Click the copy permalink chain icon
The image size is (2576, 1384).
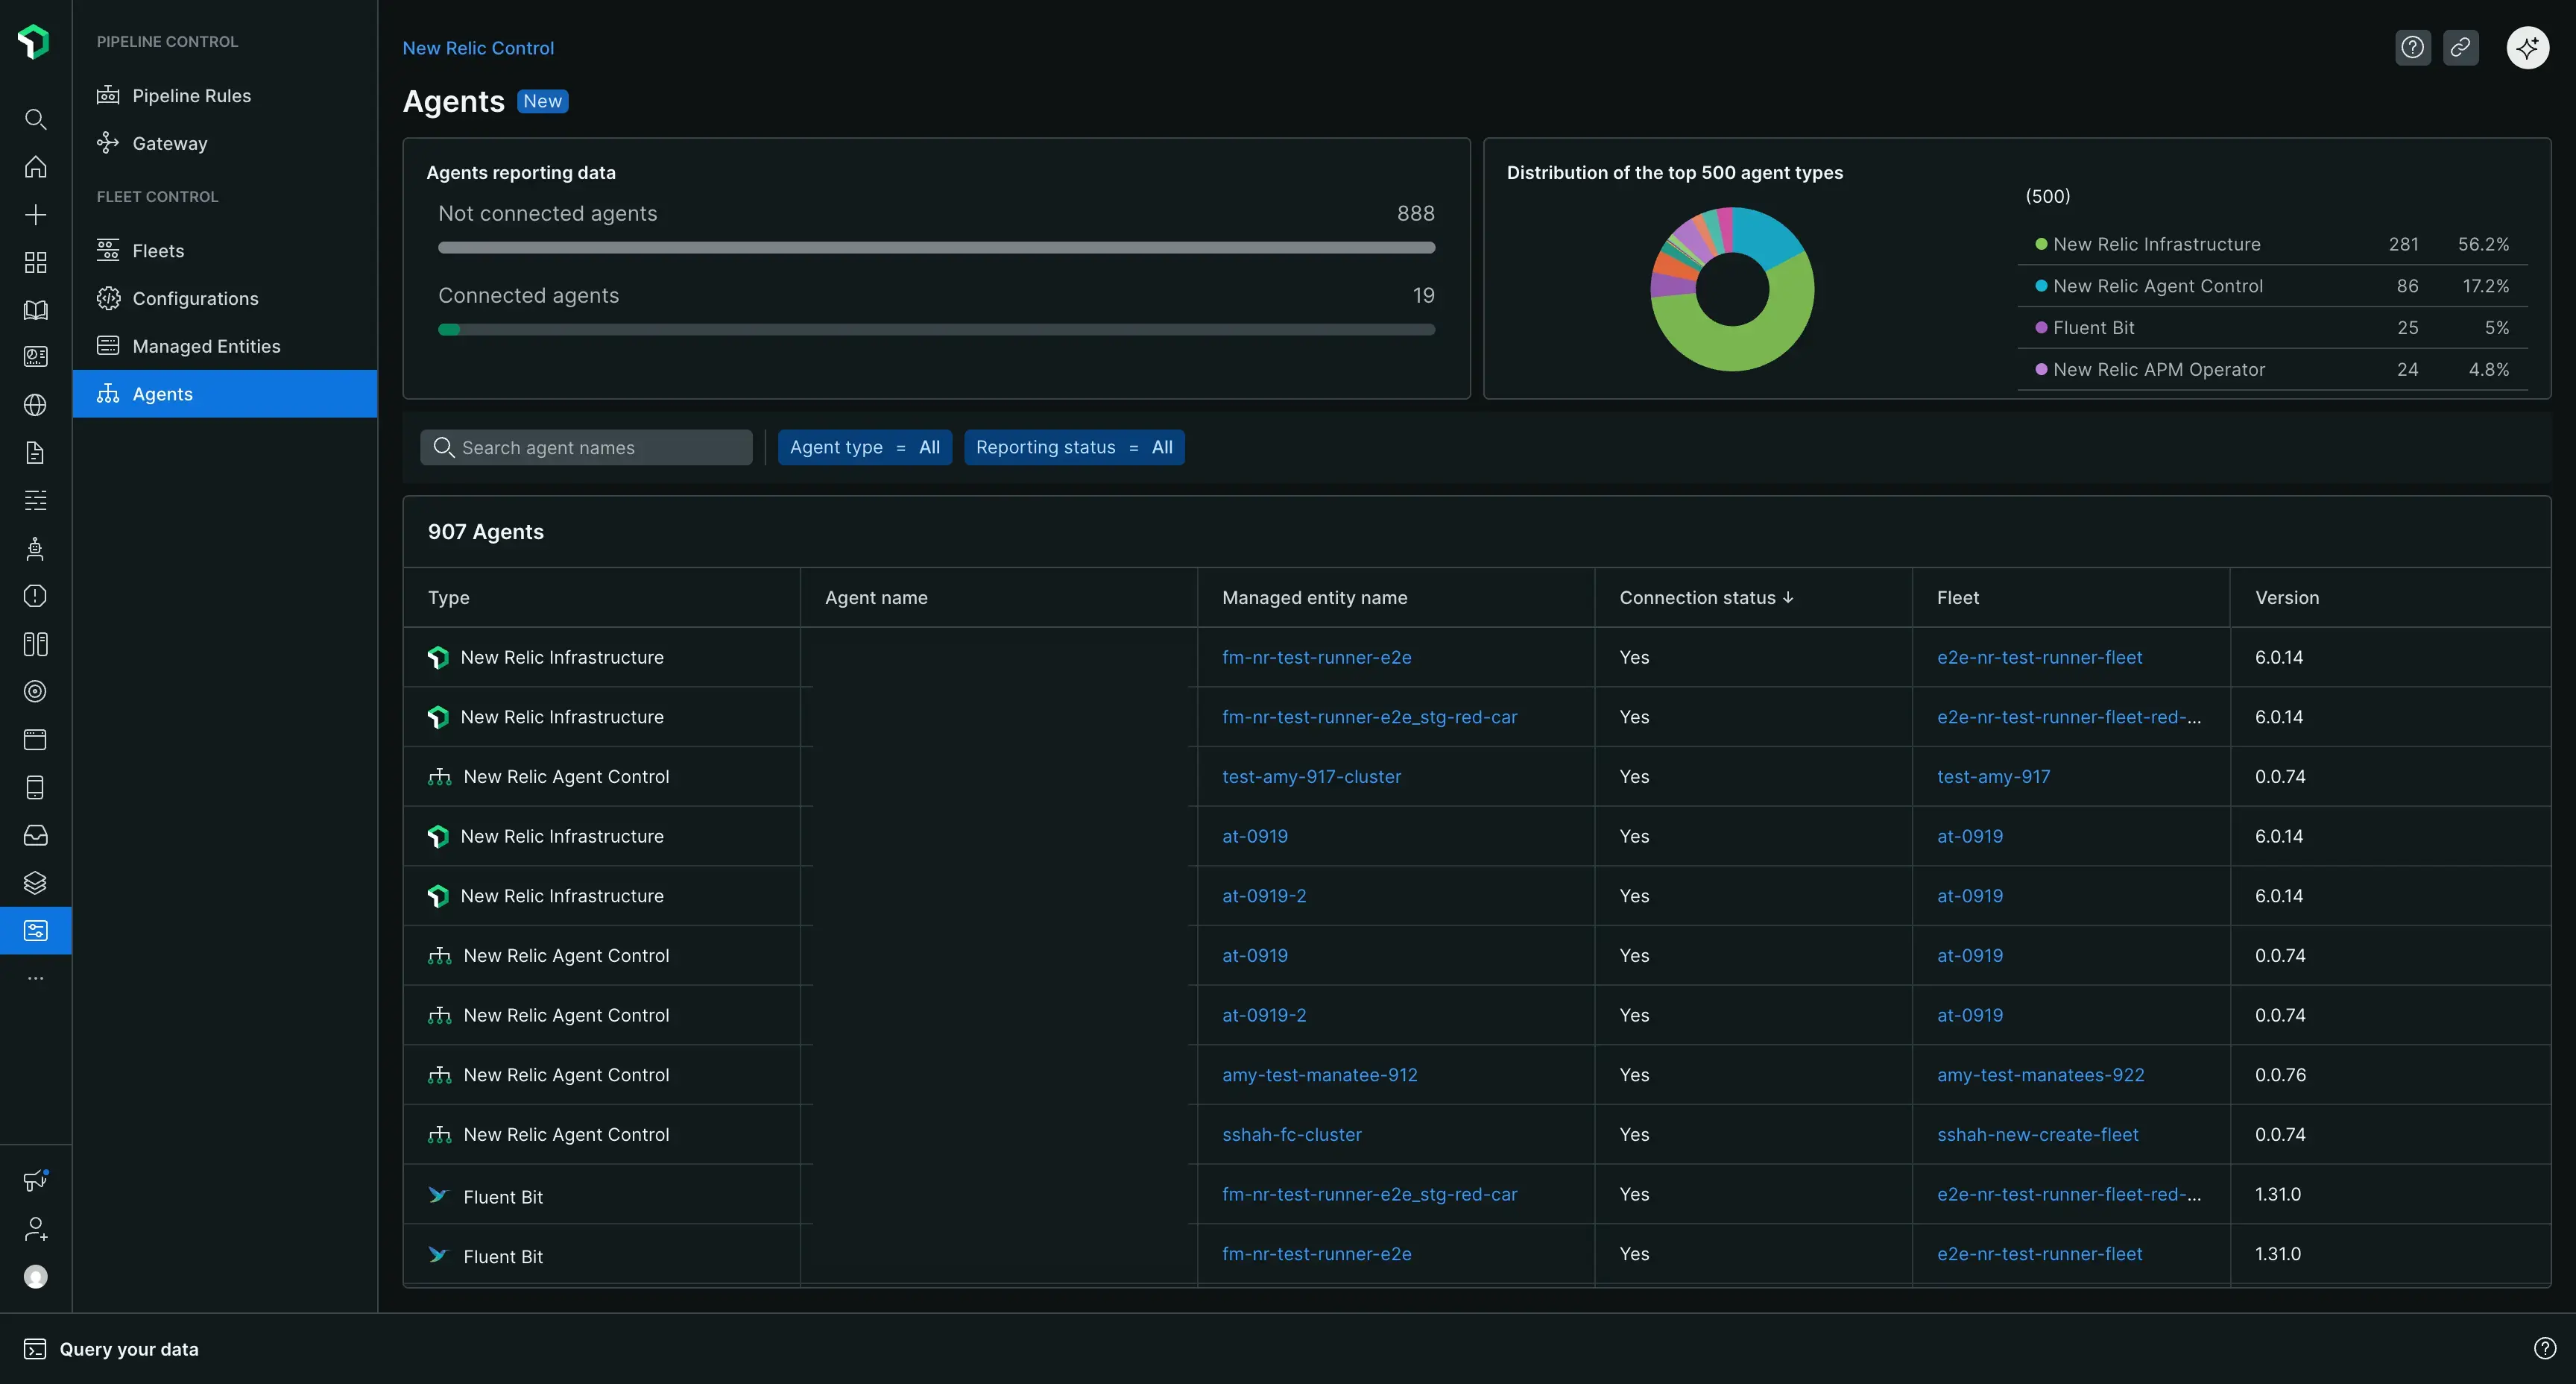point(2460,47)
